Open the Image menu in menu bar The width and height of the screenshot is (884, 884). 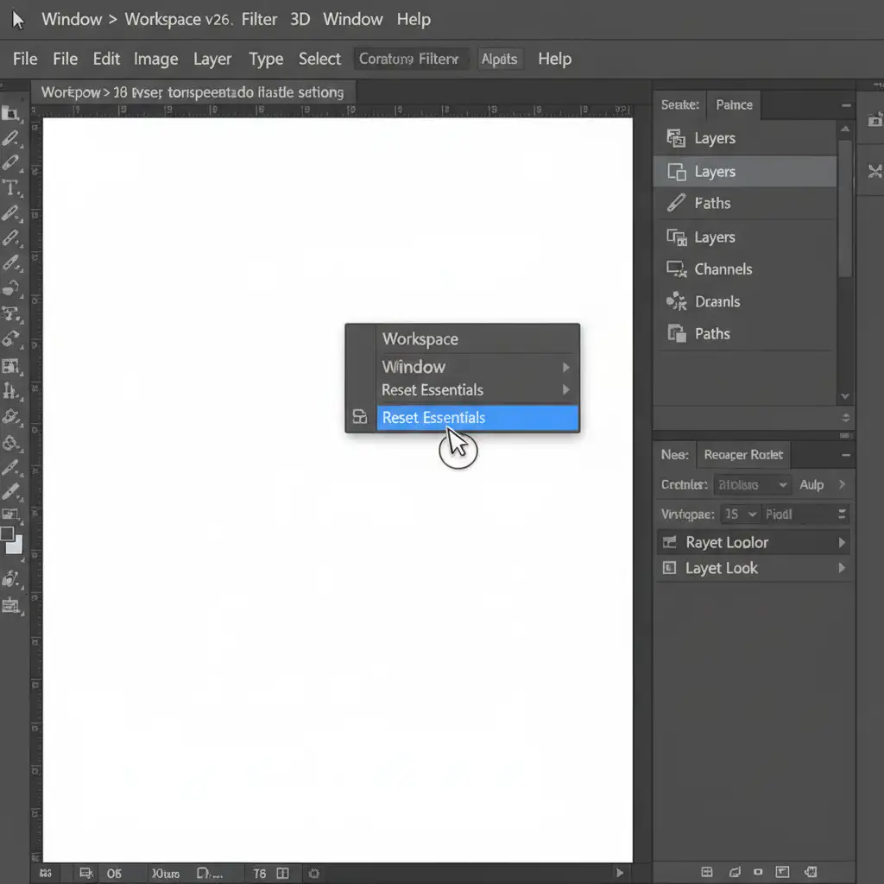click(x=155, y=59)
